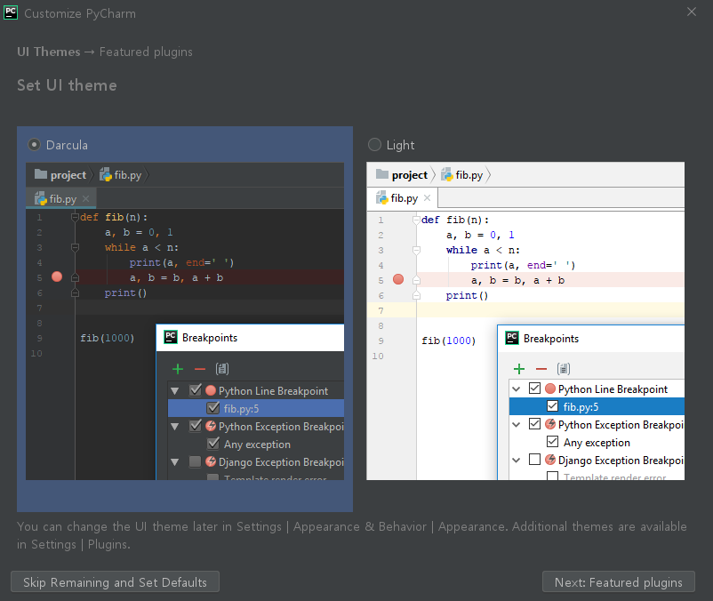
Task: Click PyCharm icon in Light Breakpoints title
Action: tap(512, 338)
